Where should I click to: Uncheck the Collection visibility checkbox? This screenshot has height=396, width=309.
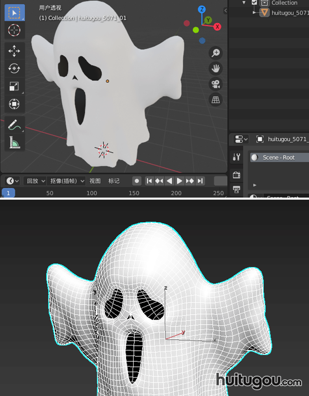254,2
